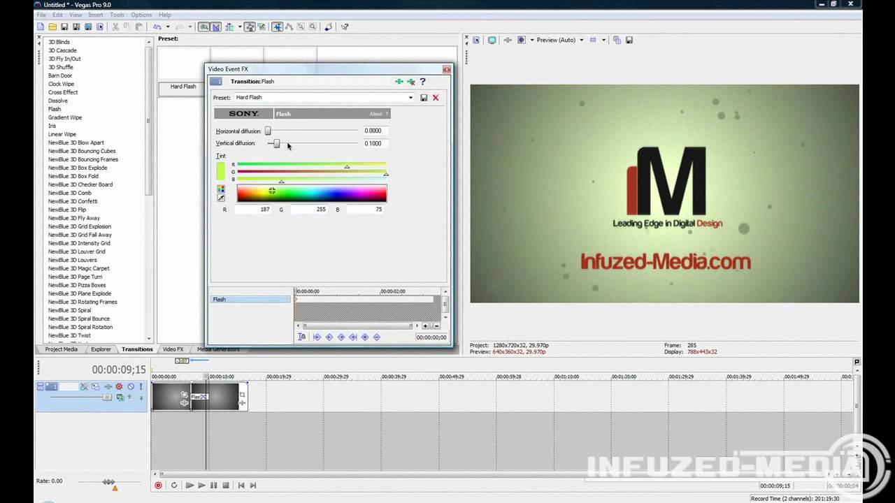
Task: Click the event pan/crop icon on second clip
Action: tap(242, 394)
